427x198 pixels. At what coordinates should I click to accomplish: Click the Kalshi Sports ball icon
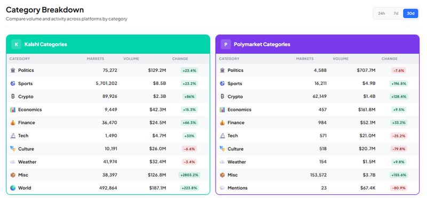click(x=13, y=84)
